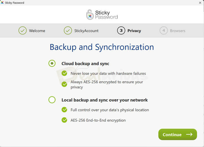The width and height of the screenshot is (204, 147).
Task: Click text Full control over your data's physical location
Action: [x=110, y=110]
